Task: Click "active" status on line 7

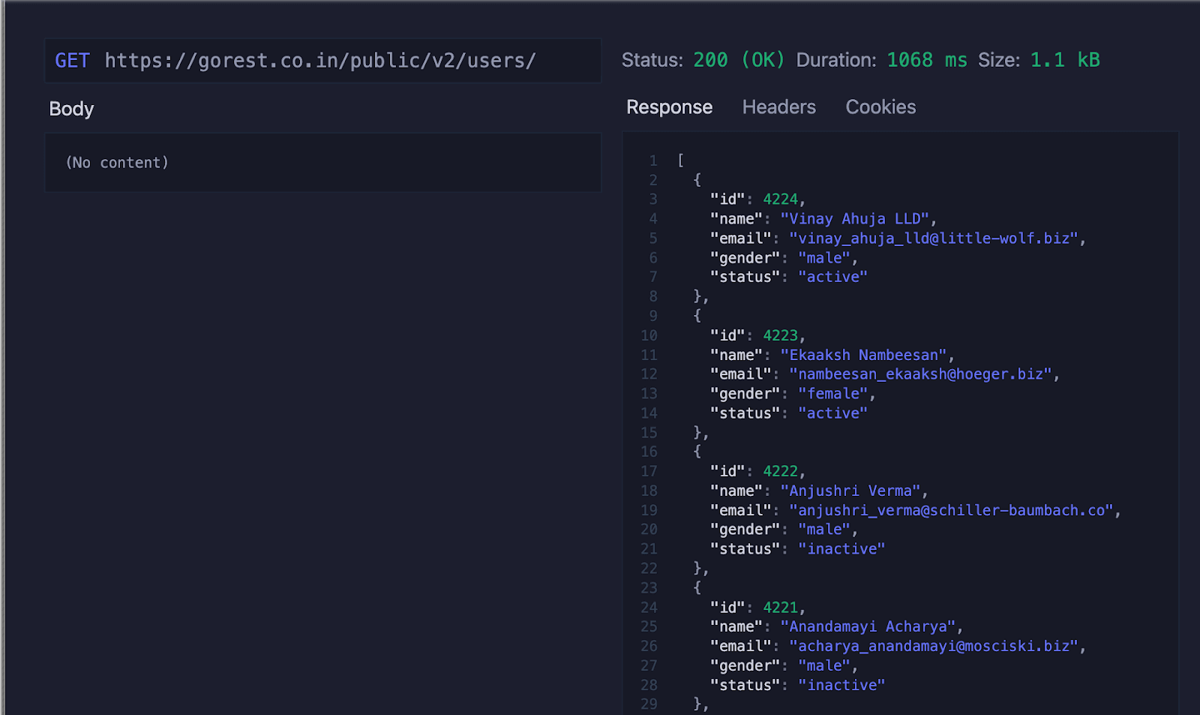Action: (x=832, y=277)
